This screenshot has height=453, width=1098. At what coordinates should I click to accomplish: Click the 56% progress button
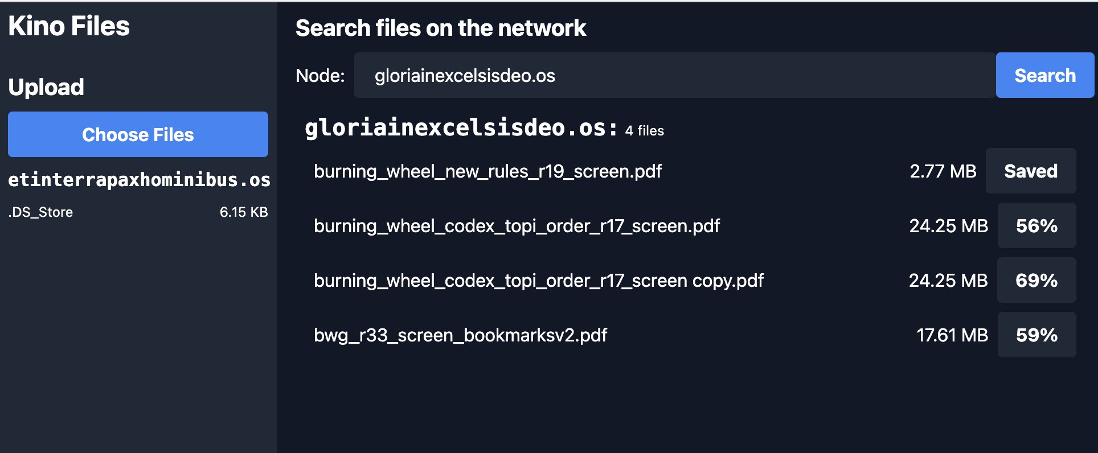[x=1036, y=225]
